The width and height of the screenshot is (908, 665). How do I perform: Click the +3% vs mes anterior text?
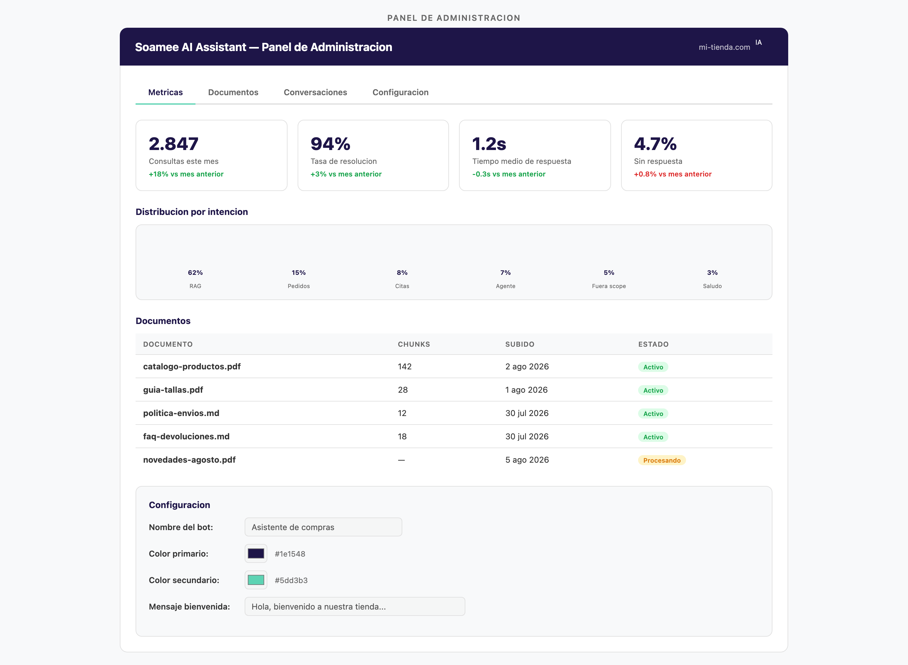tap(346, 174)
